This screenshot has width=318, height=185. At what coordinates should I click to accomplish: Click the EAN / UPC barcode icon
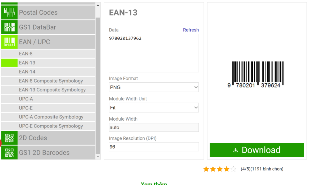point(9,42)
